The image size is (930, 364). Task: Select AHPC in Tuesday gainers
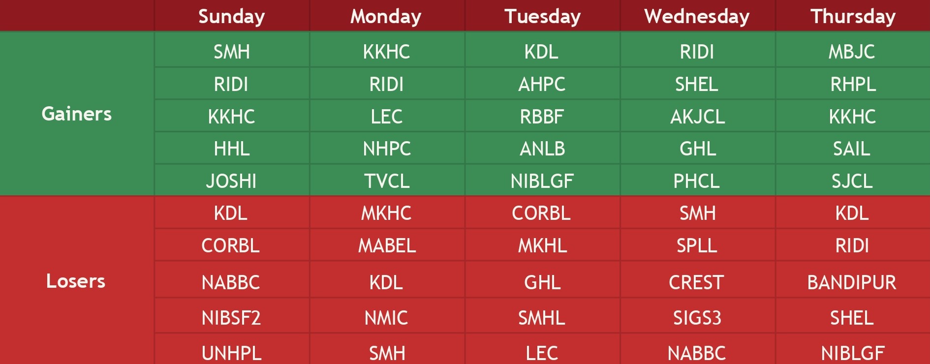coord(542,84)
